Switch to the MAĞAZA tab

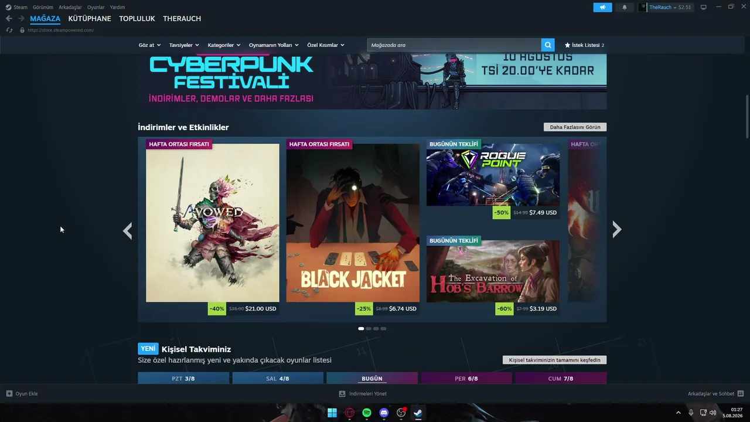[45, 19]
